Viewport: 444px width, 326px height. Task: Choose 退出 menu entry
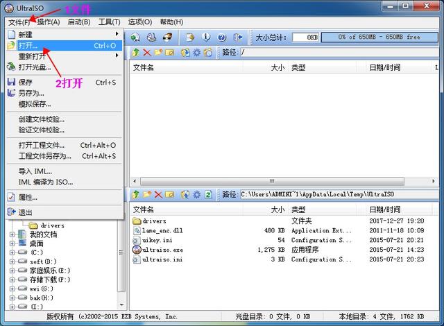coord(65,212)
